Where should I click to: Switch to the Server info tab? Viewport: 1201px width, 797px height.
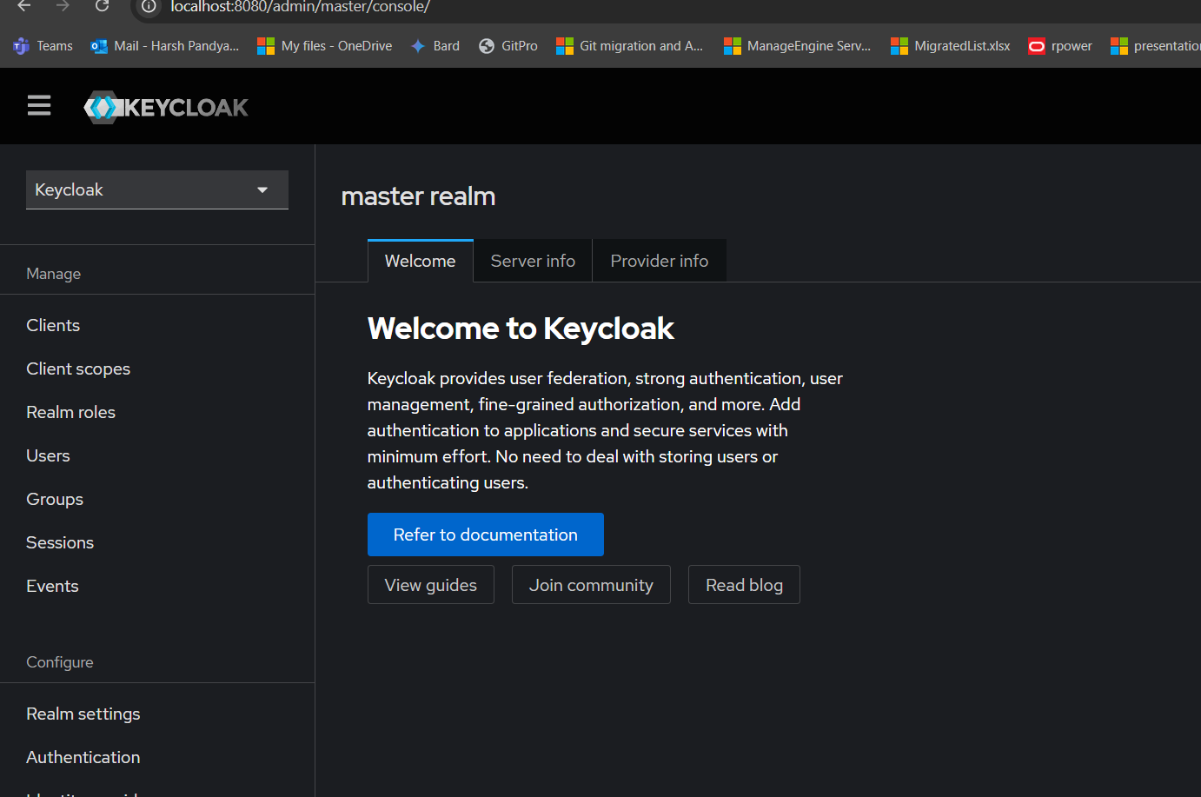point(533,261)
